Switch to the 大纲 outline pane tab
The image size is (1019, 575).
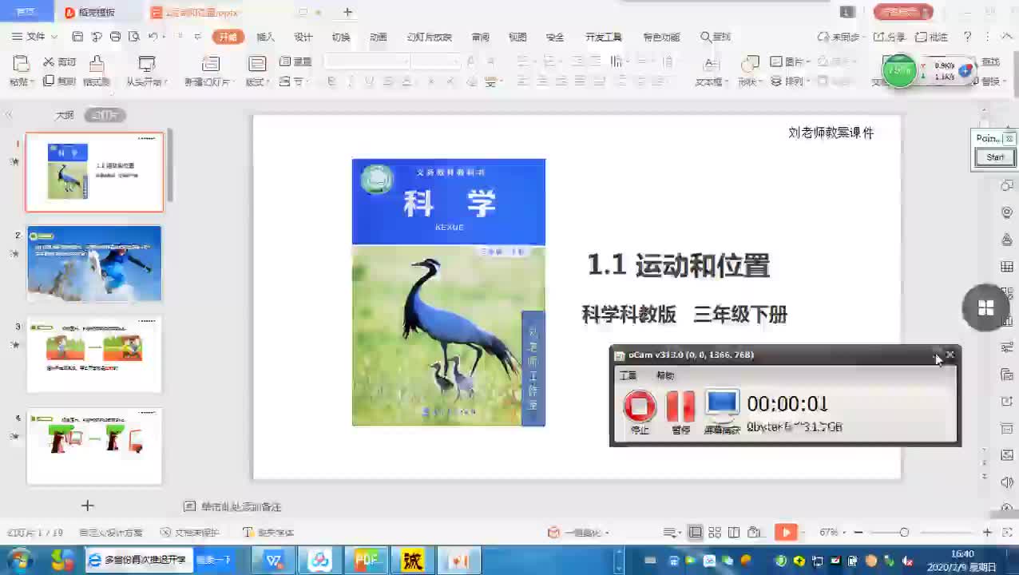point(64,115)
